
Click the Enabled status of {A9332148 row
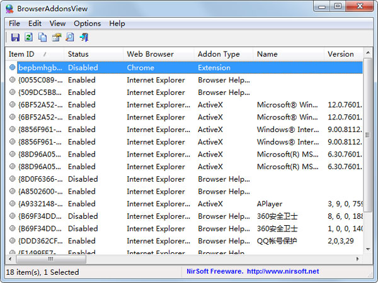(x=82, y=204)
